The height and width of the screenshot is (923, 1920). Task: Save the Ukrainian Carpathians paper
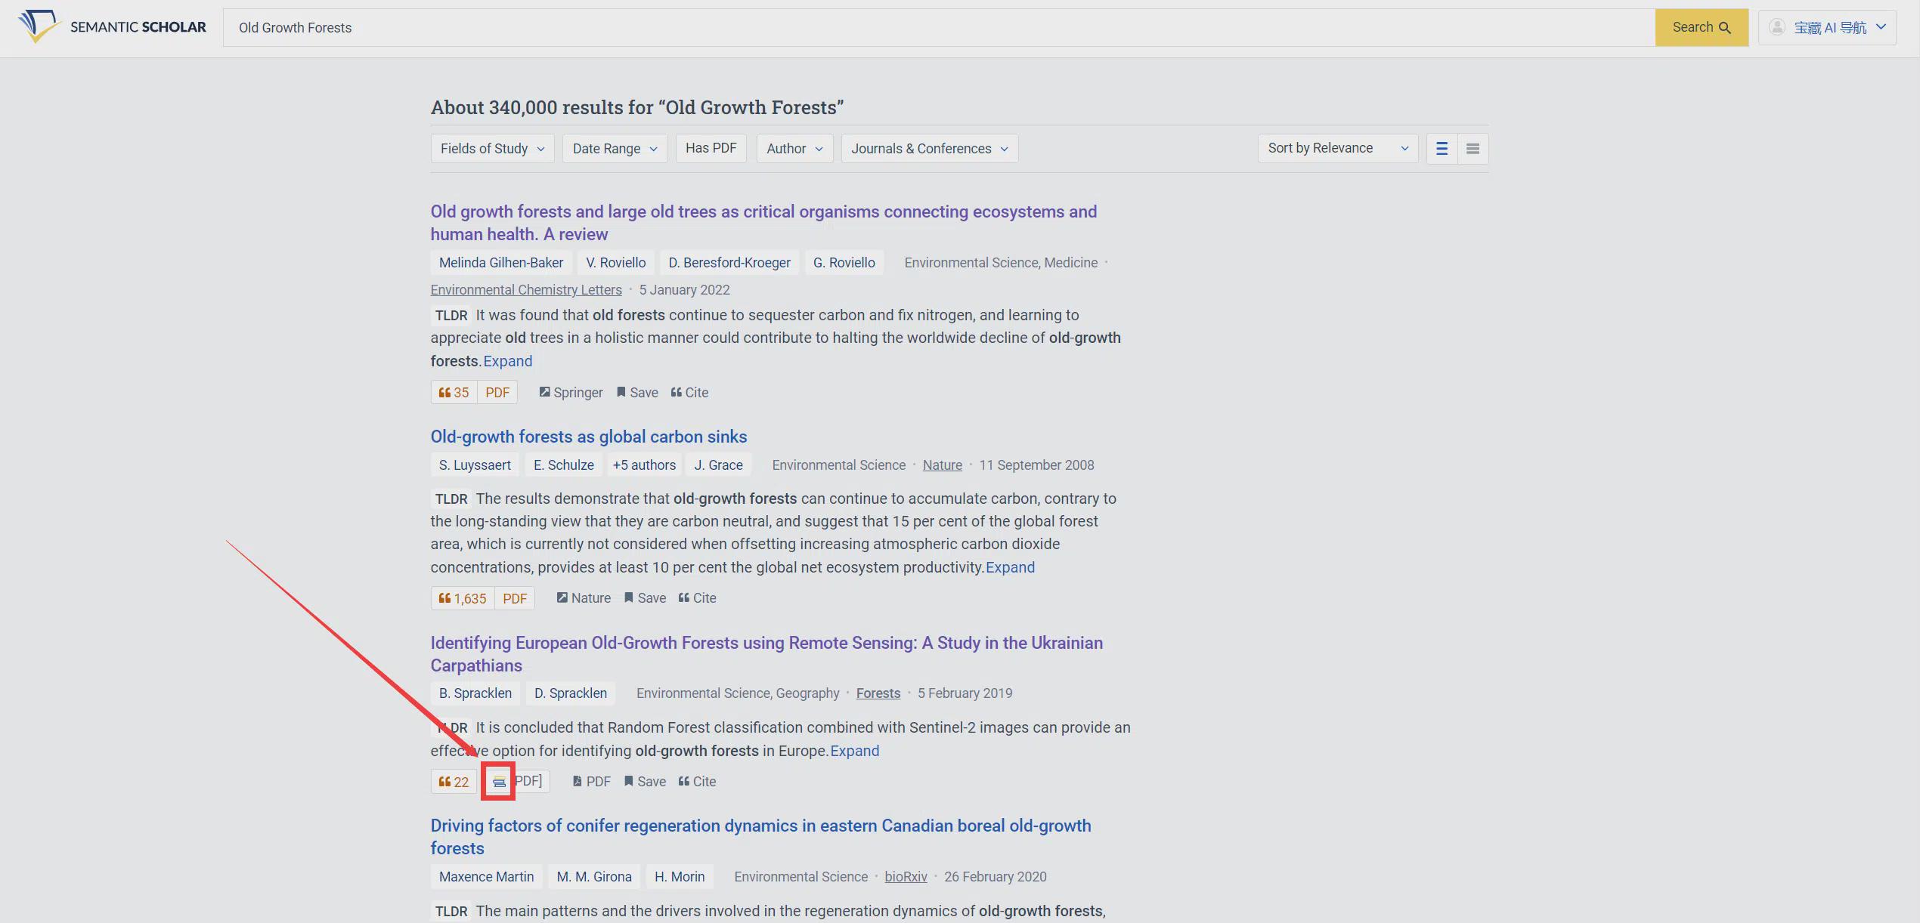645,781
